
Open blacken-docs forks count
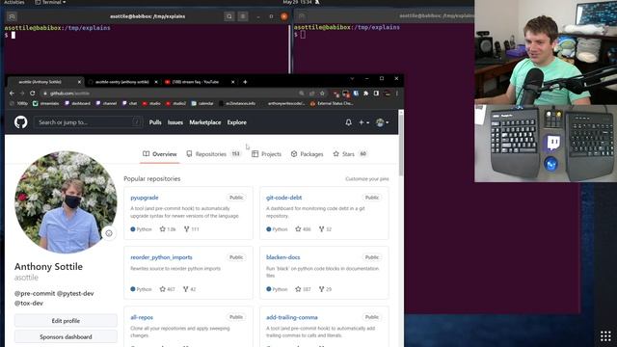coord(325,289)
